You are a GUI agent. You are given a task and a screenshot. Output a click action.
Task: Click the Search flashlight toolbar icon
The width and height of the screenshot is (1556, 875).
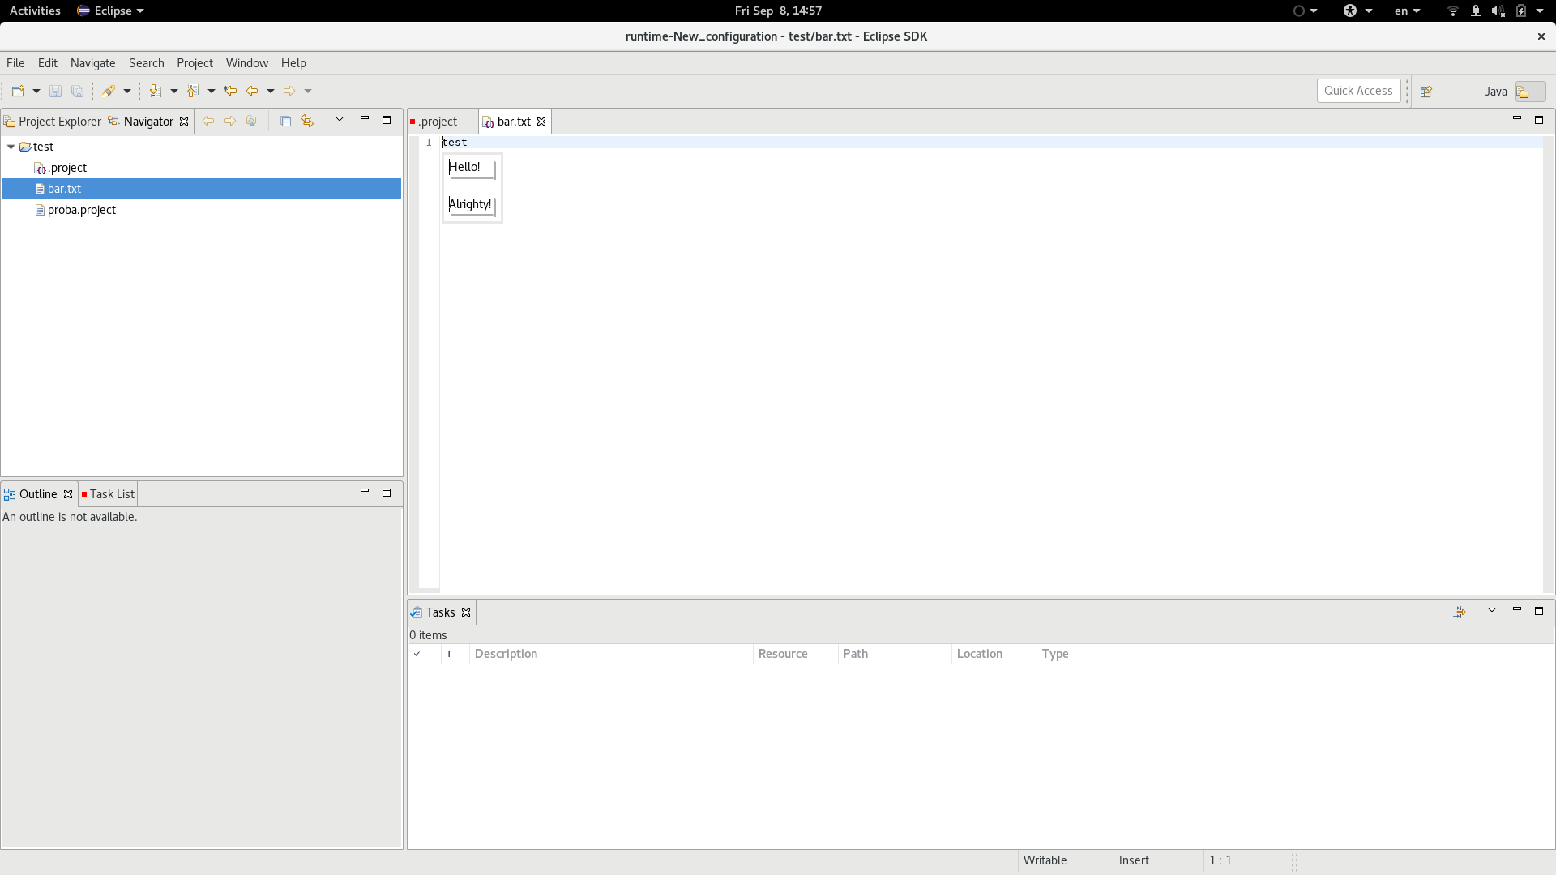click(x=109, y=91)
